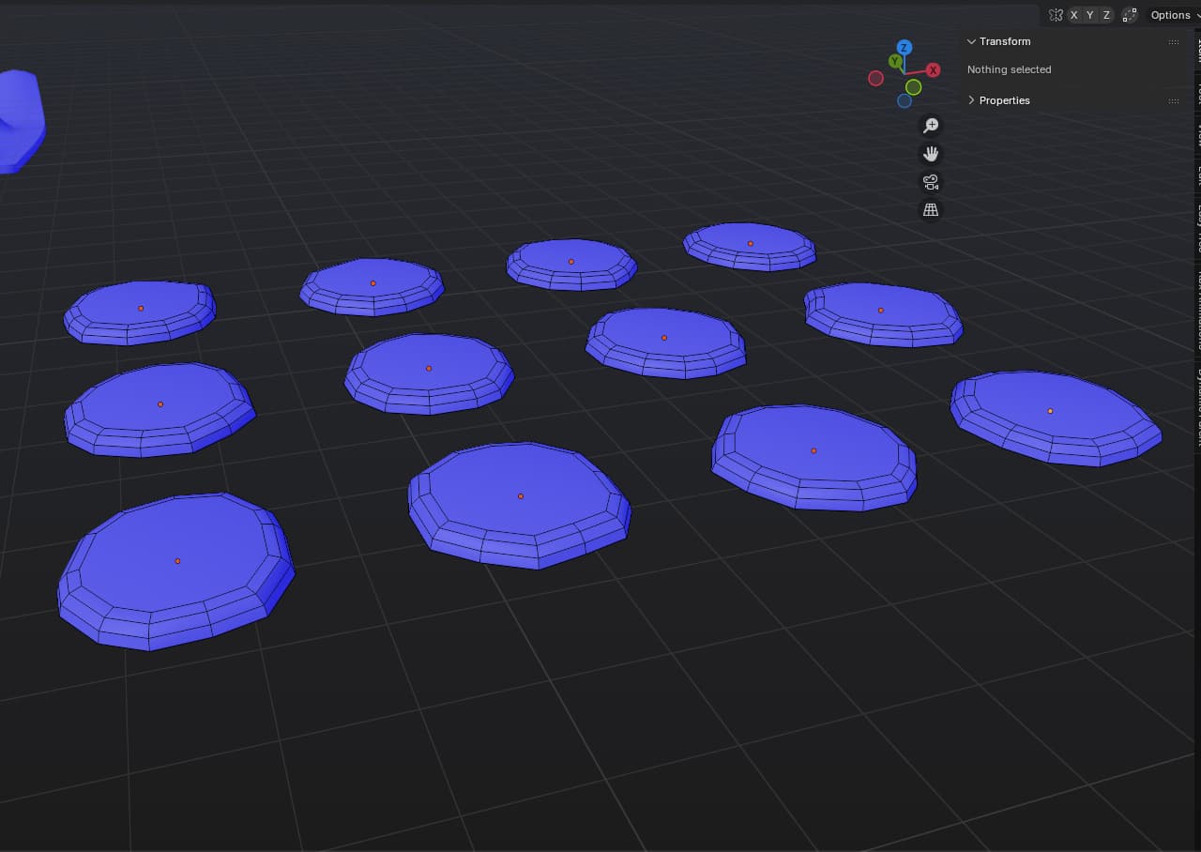Click the auto merge vertices icon
The width and height of the screenshot is (1201, 852).
coord(1130,15)
